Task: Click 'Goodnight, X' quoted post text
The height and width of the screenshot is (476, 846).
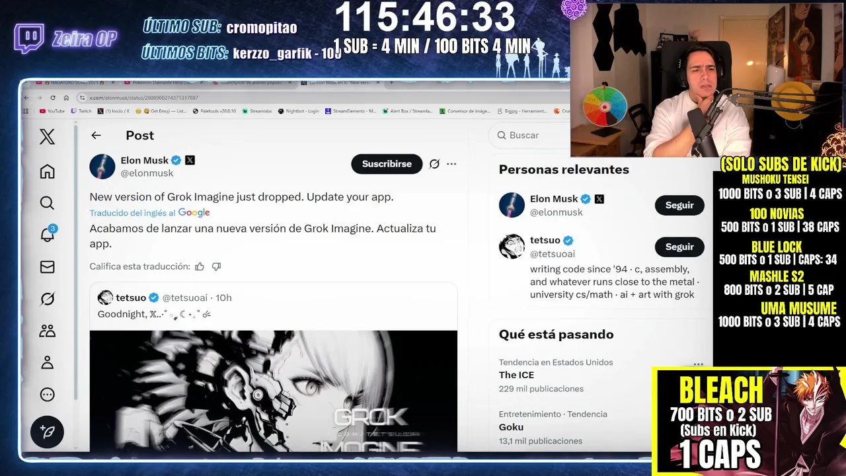Action: click(155, 314)
